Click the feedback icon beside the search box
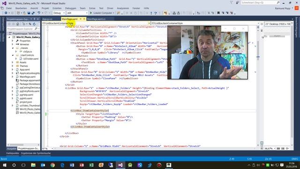The image size is (300, 169). [x=237, y=2]
